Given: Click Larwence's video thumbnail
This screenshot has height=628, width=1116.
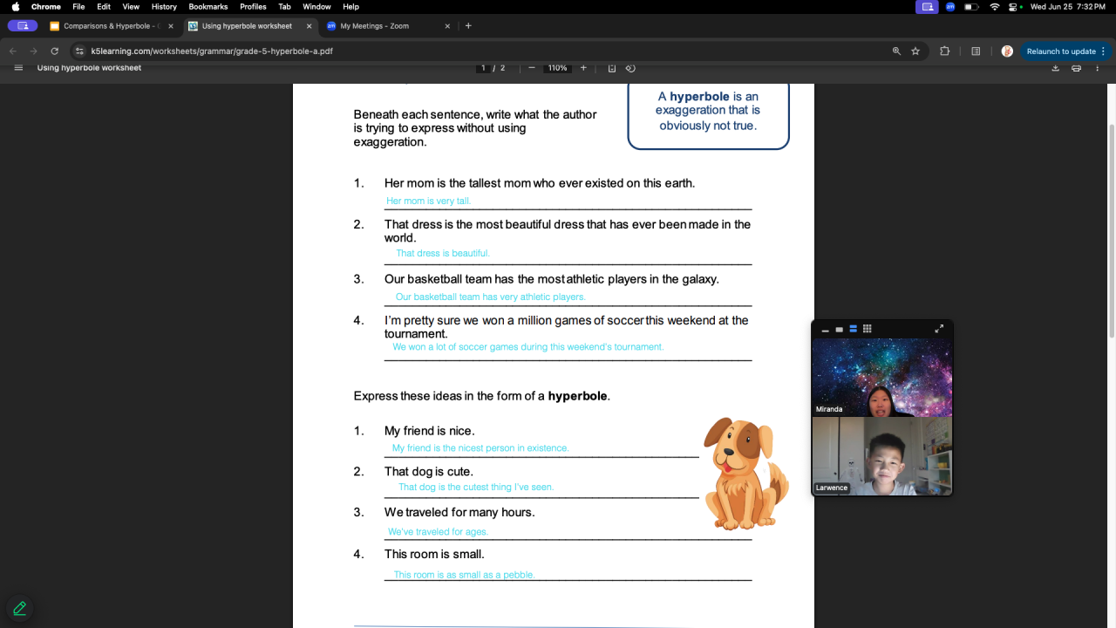Looking at the screenshot, I should [x=882, y=456].
